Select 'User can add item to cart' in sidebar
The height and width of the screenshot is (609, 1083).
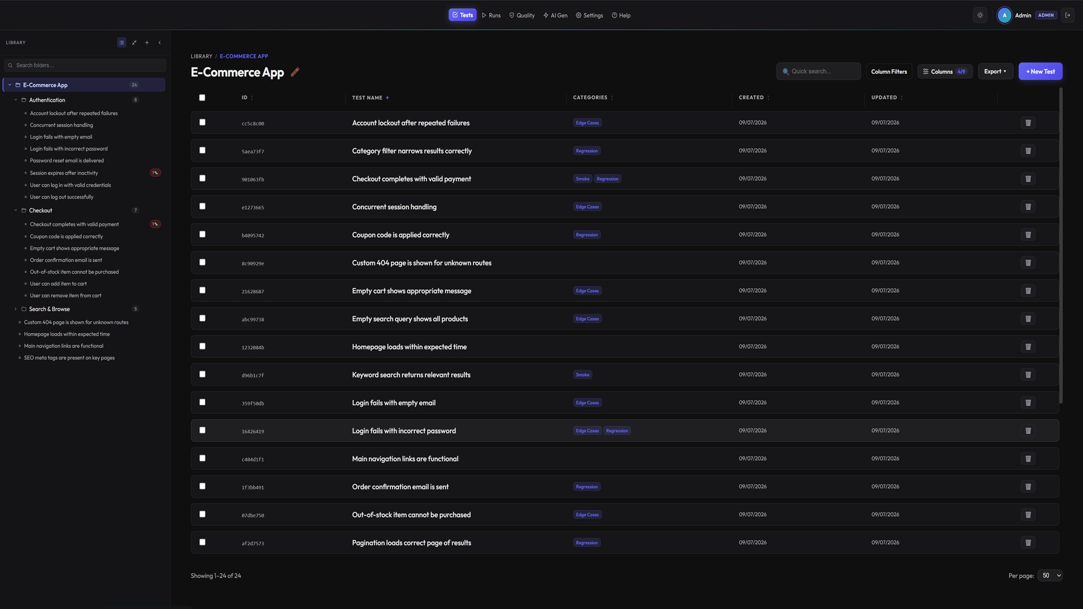(58, 284)
